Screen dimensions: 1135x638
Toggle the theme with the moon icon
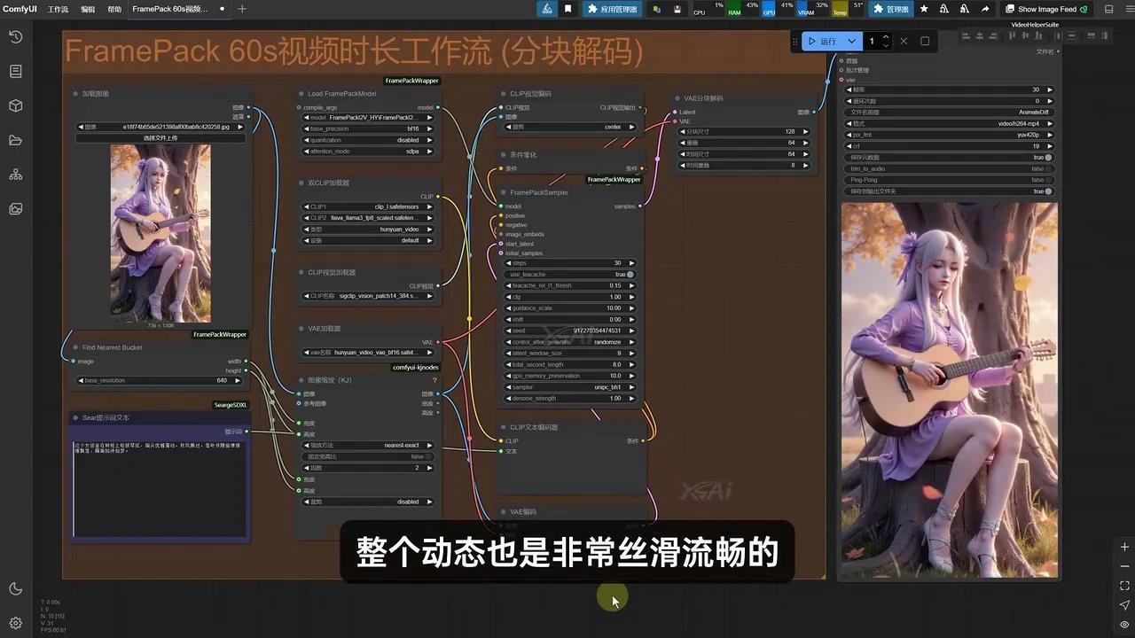point(14,587)
